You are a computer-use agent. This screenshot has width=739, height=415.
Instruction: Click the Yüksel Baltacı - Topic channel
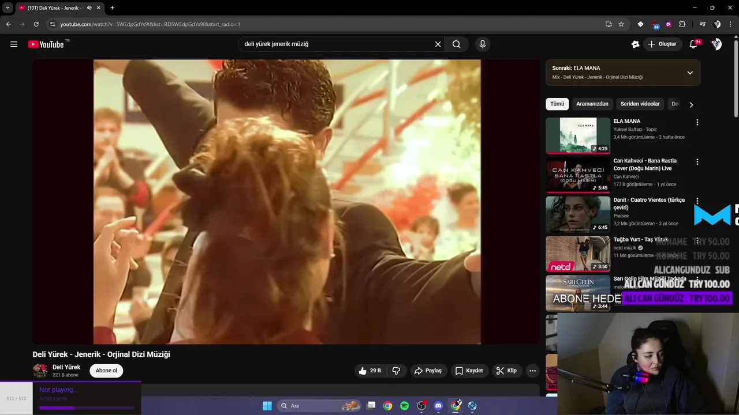coord(635,130)
